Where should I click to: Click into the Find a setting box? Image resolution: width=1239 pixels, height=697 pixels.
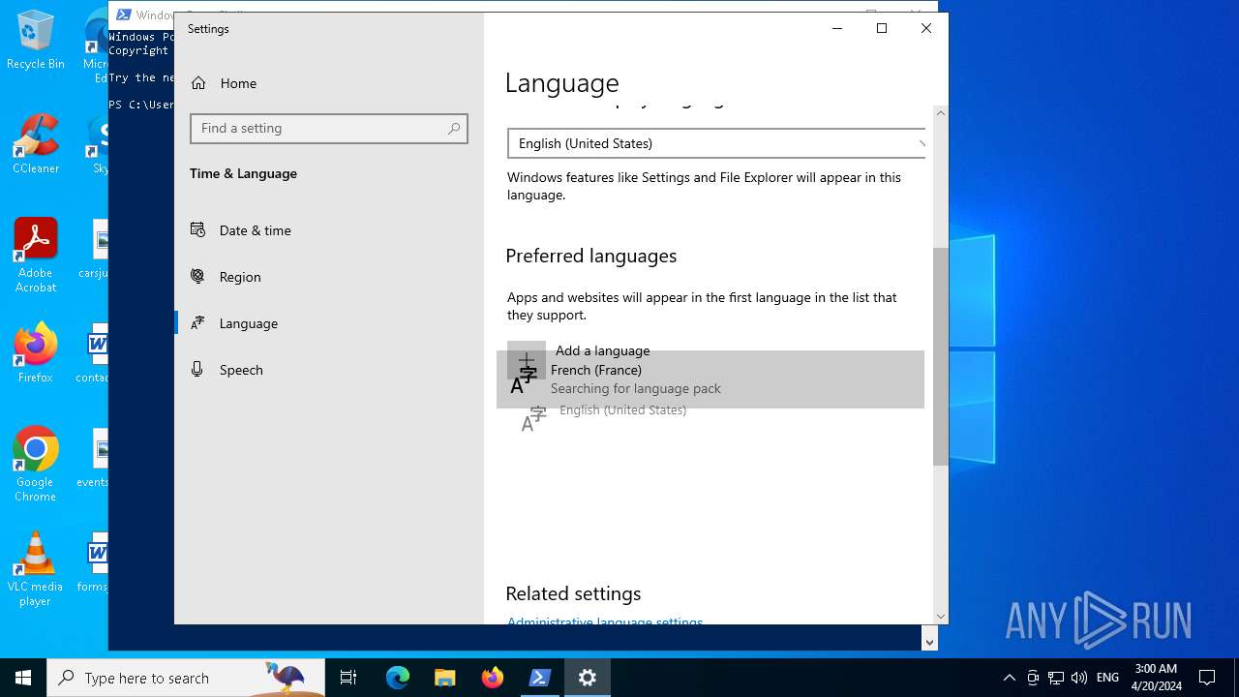pyautogui.click(x=329, y=129)
